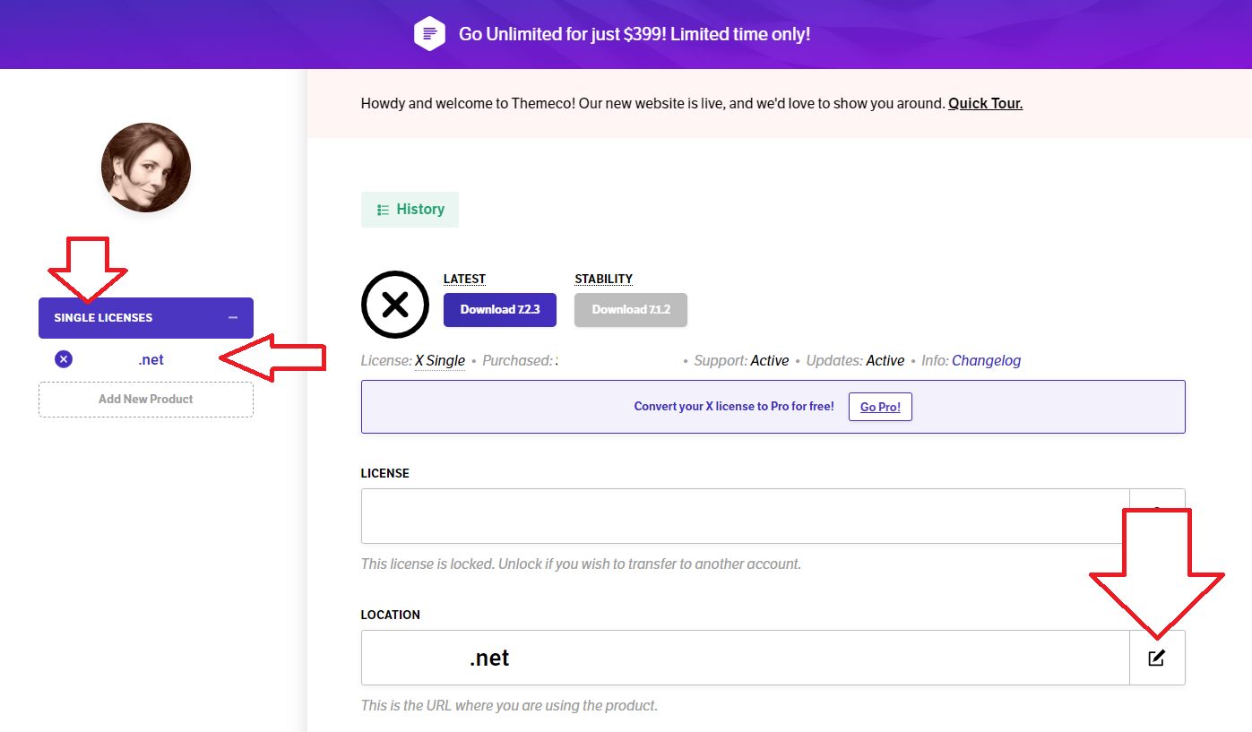Screen dimensions: 1252x732
Task: Click Add New Product button
Action: (x=146, y=400)
